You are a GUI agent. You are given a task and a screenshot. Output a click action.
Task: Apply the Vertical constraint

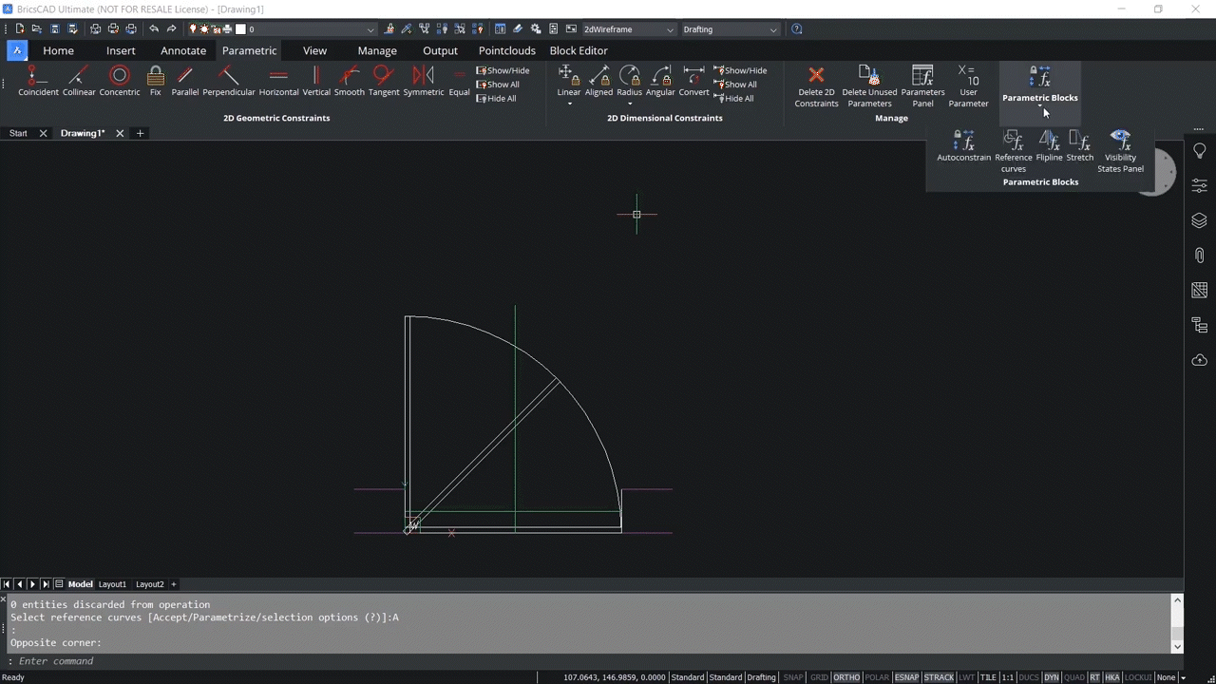click(x=316, y=81)
